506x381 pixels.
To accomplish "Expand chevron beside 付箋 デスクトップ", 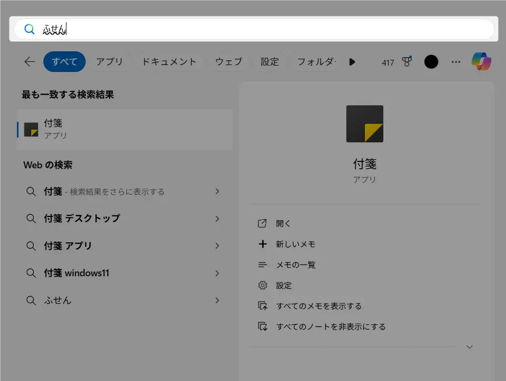I will click(217, 219).
